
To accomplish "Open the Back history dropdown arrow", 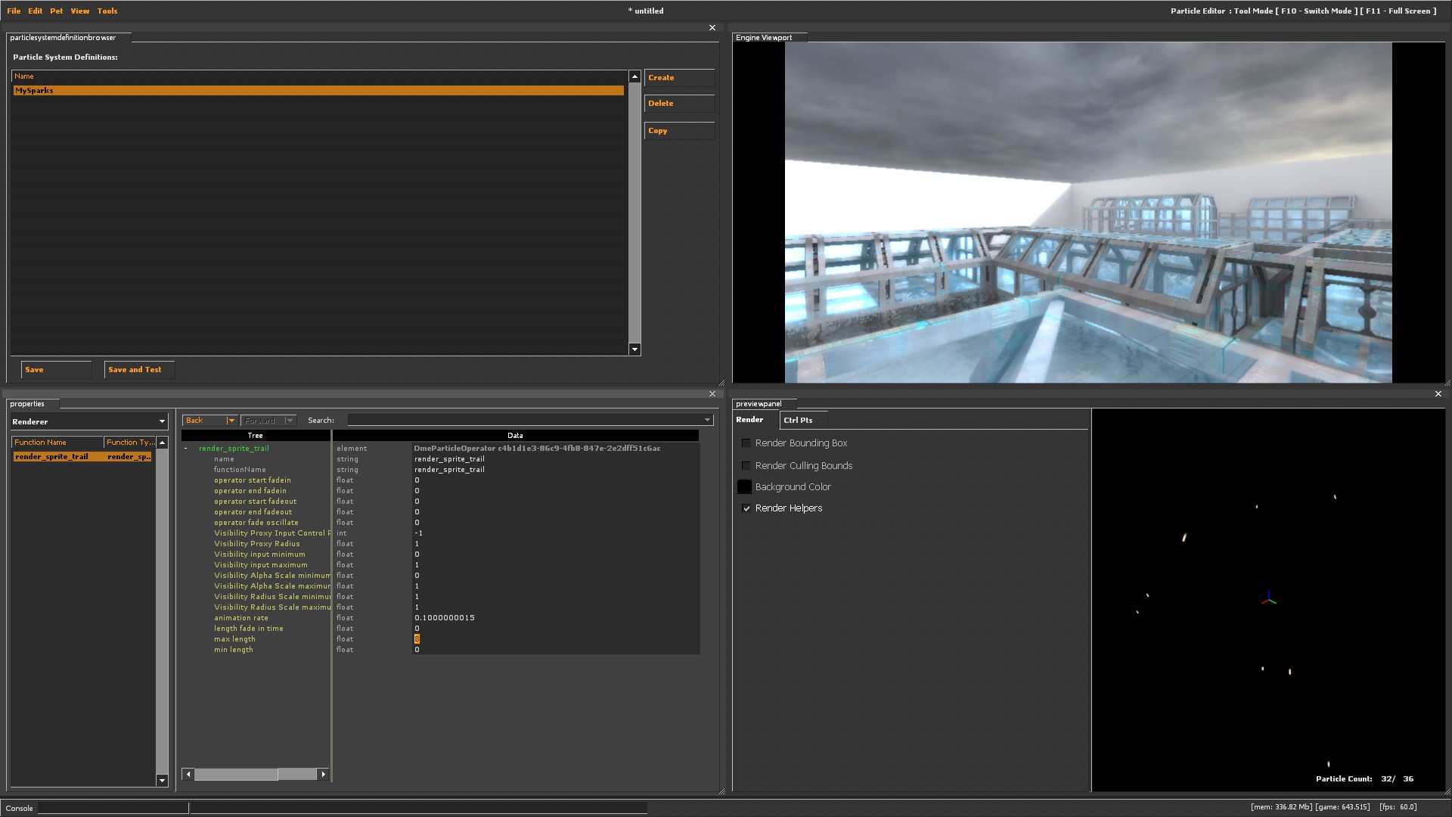I will point(231,421).
